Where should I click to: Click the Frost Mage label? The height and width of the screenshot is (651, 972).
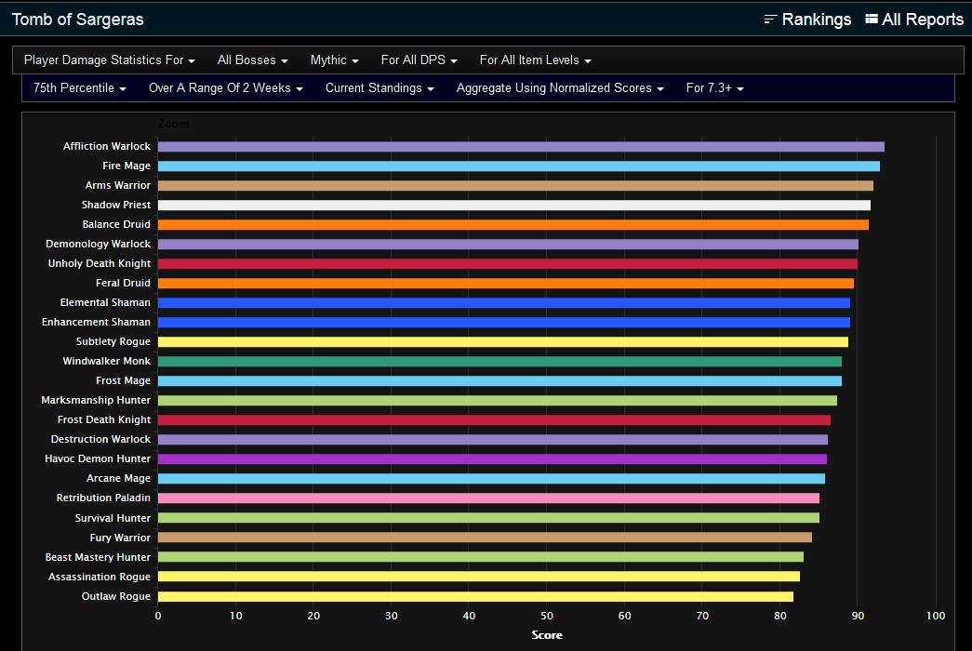[124, 380]
